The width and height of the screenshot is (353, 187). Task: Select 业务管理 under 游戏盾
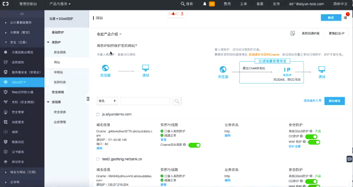coord(60,122)
